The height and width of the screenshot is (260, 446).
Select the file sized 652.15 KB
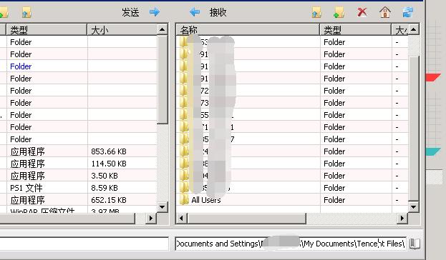[109, 200]
